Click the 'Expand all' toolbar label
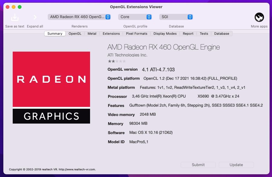 tap(35, 26)
